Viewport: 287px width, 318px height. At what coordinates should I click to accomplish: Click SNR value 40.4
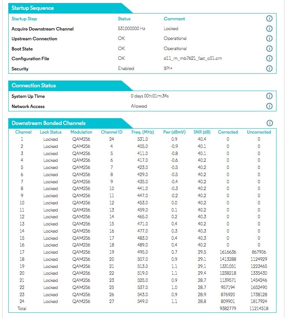(x=202, y=139)
